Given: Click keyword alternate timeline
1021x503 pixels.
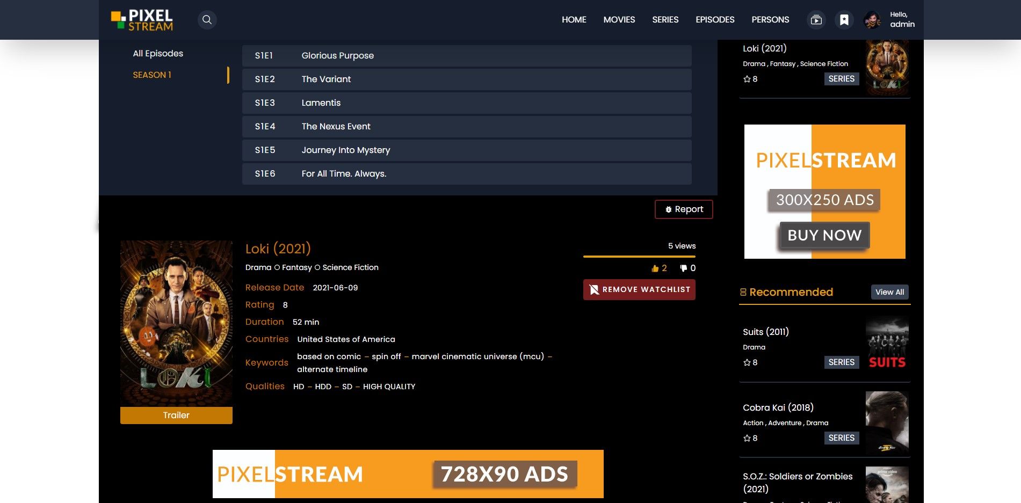Looking at the screenshot, I should 332,369.
